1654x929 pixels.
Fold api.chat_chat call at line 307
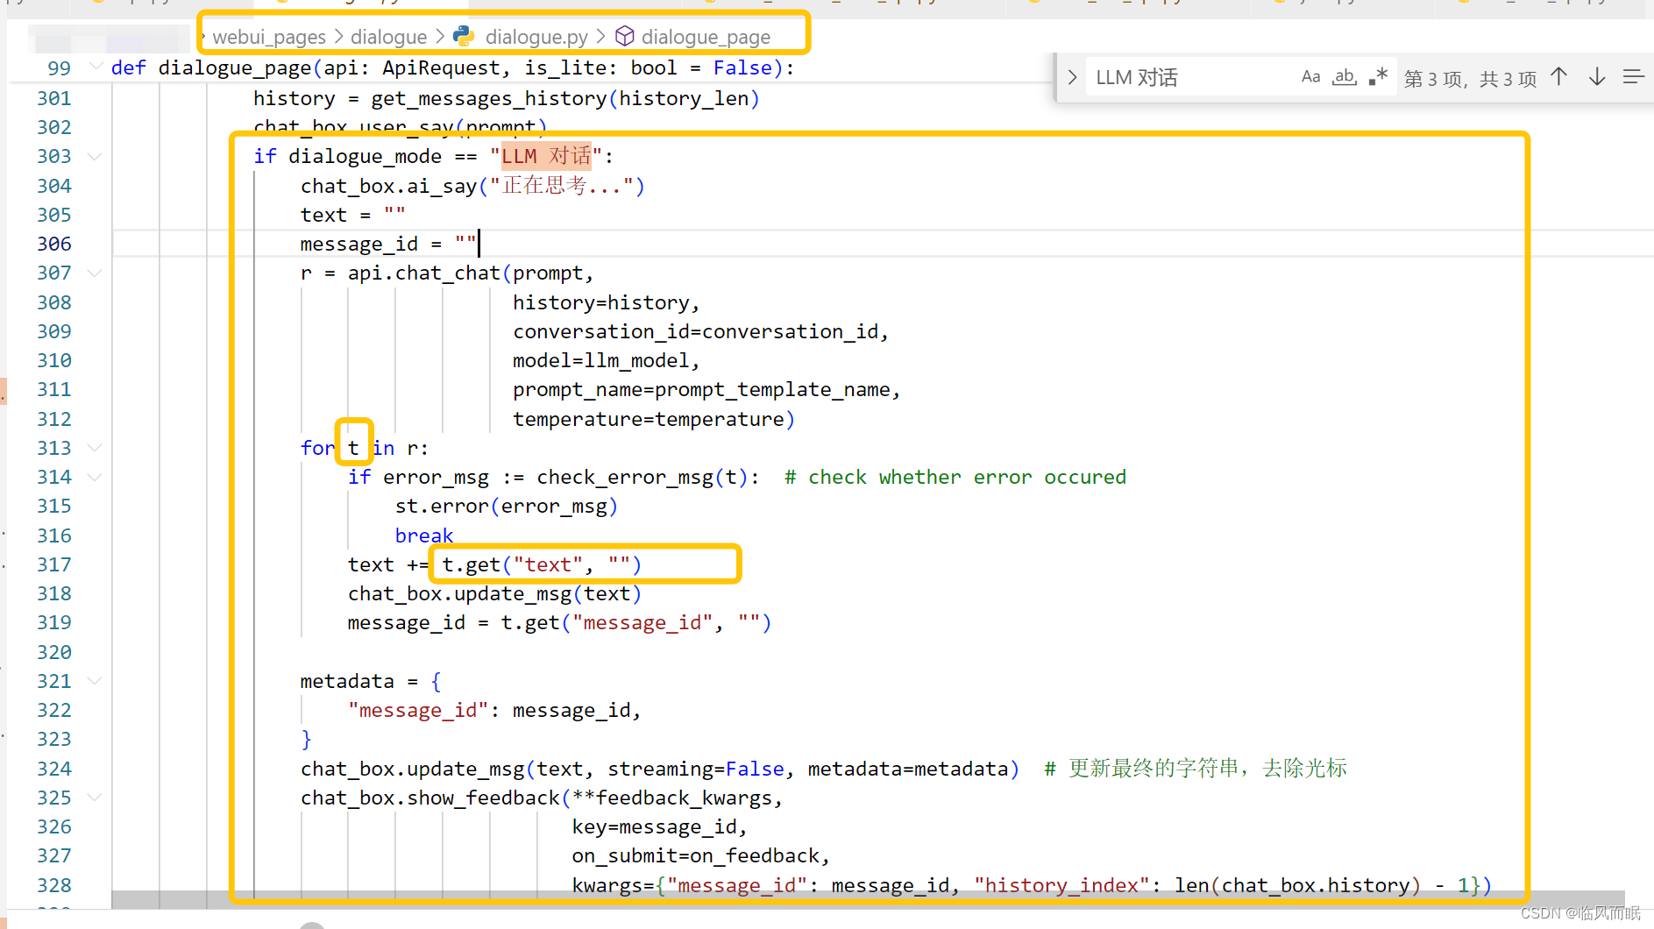coord(95,273)
